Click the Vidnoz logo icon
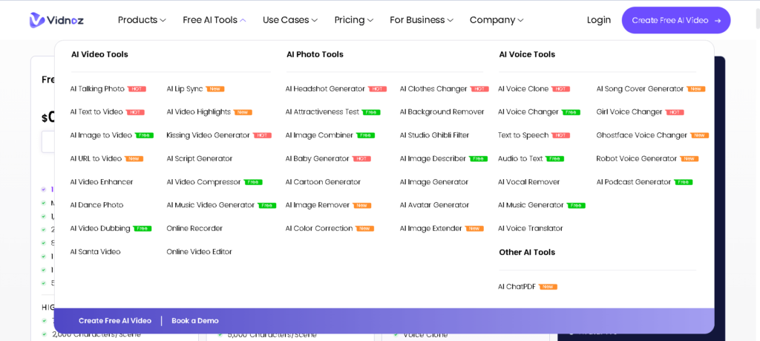This screenshot has height=341, width=760. tap(37, 20)
